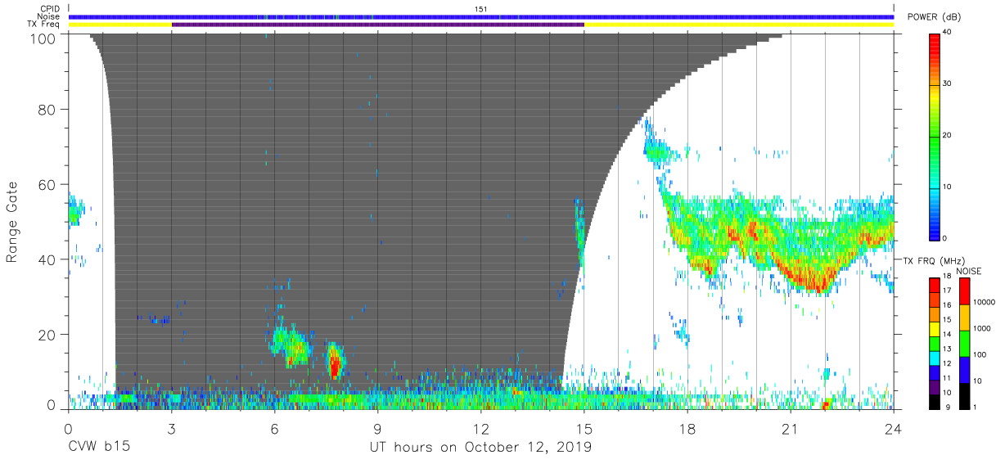Viewport: 1005px width, 464px height.
Task: Click the purple segment of the TX Freq bar
Action: click(x=378, y=25)
